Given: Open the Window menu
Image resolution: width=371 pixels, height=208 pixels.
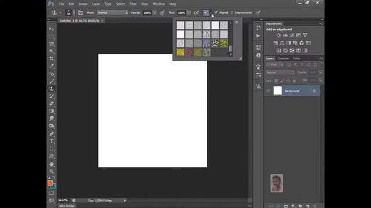Looking at the screenshot, I should tap(159, 4).
